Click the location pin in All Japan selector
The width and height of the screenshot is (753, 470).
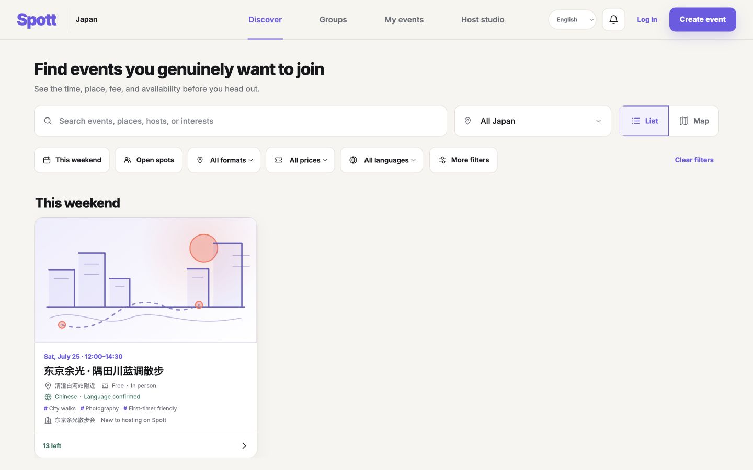(x=467, y=121)
